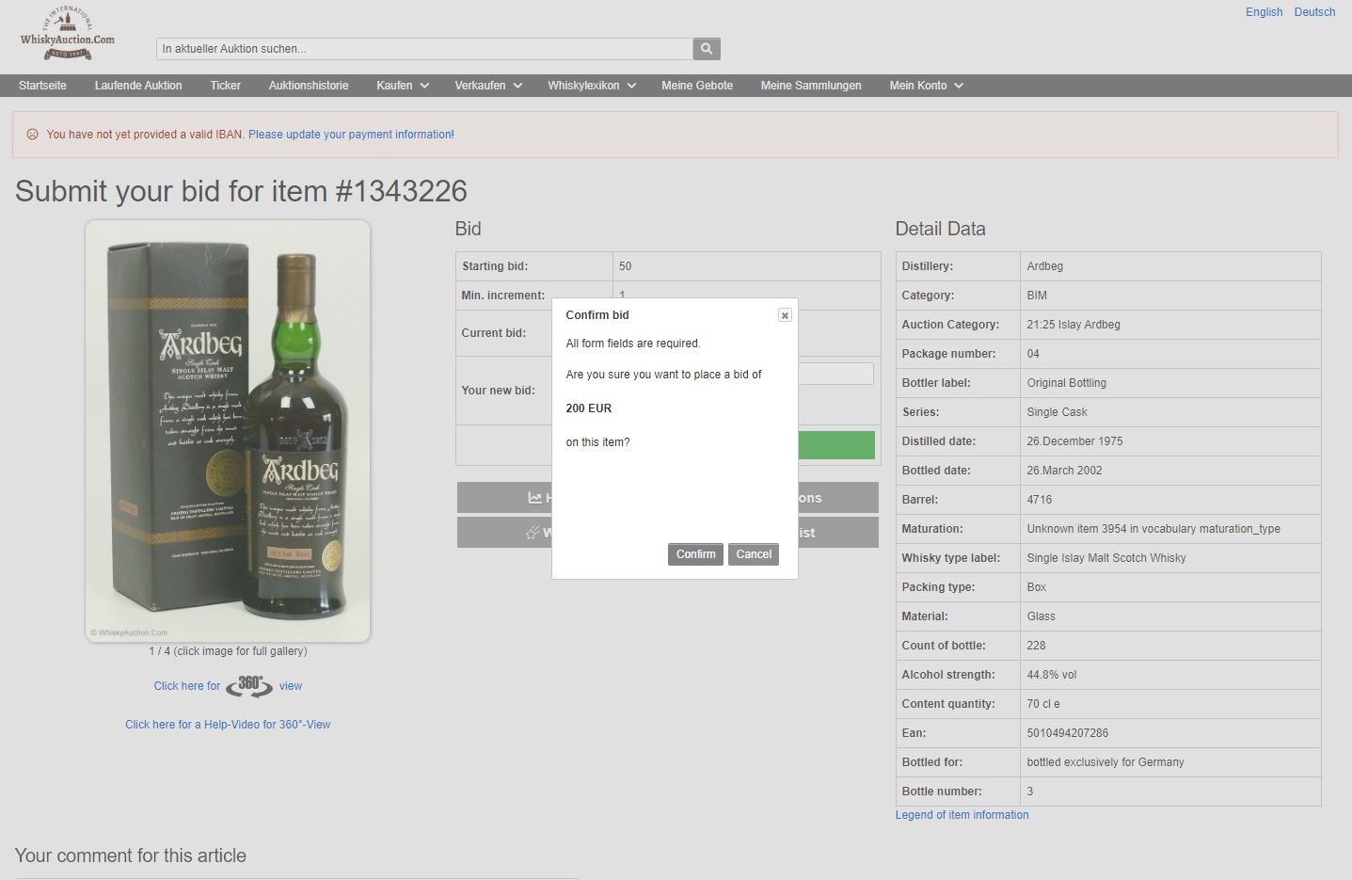This screenshot has width=1352, height=880.
Task: Open Meine Gebote in navigation
Action: [x=697, y=86]
